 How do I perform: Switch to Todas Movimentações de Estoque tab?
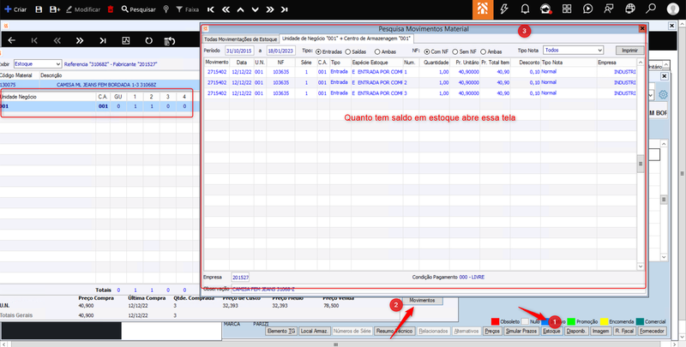point(241,39)
